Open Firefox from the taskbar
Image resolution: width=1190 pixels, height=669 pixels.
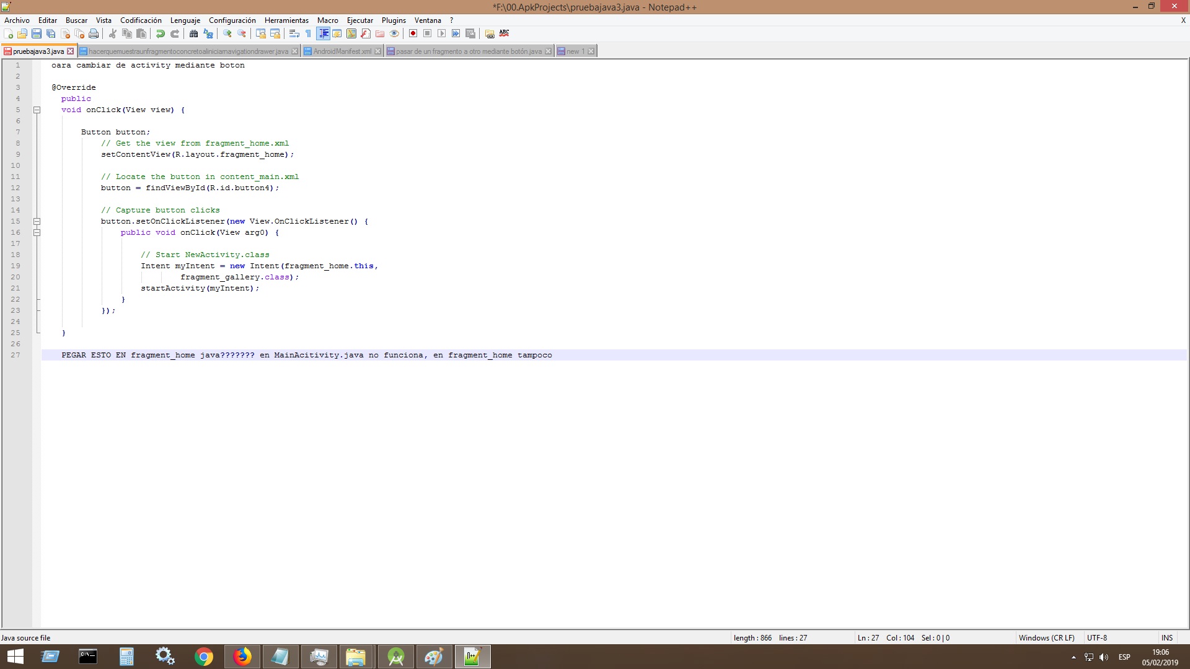[x=242, y=657]
